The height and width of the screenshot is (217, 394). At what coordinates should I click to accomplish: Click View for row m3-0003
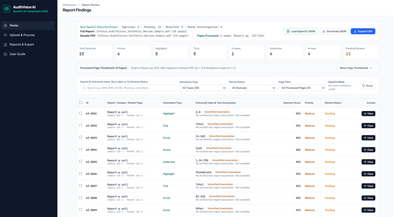(369, 138)
